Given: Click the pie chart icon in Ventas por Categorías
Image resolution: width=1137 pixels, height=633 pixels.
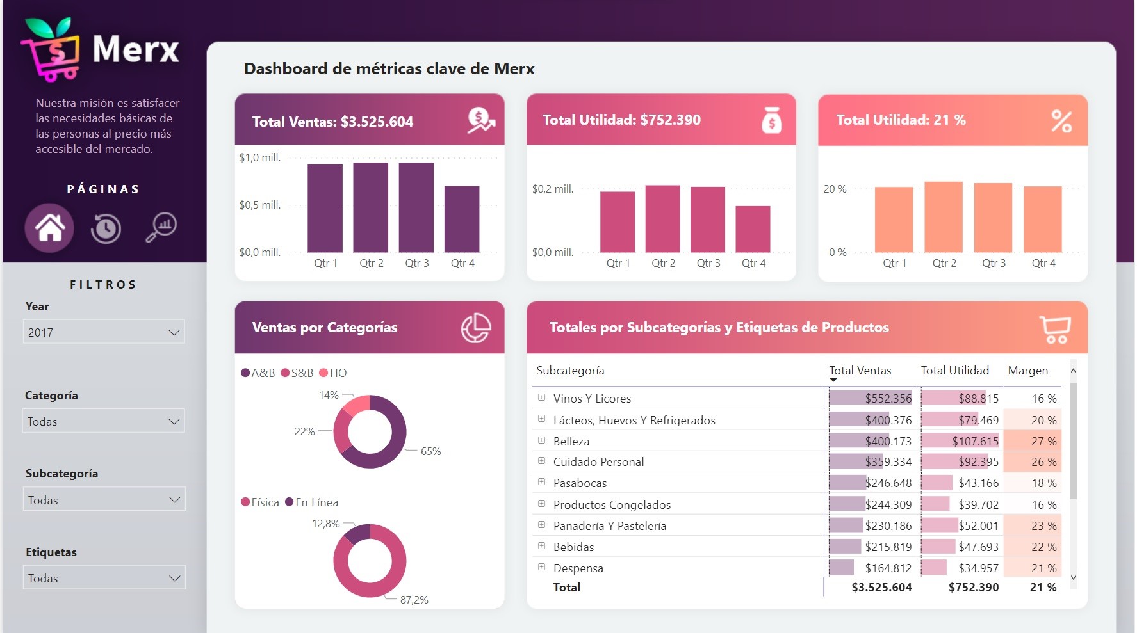Looking at the screenshot, I should (x=476, y=328).
